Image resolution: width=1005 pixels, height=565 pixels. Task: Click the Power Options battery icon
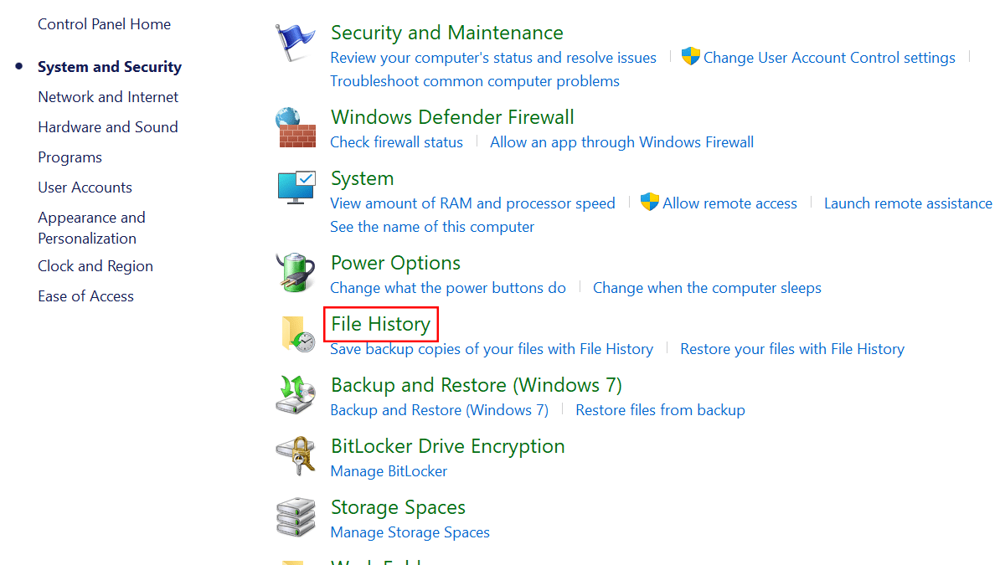click(296, 272)
